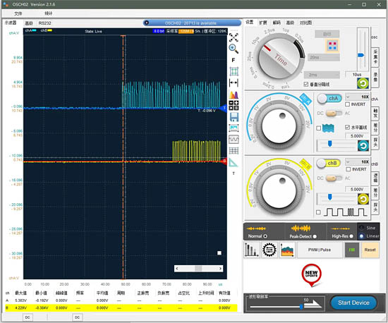
Task: Click the gear settings icon
Action: (x=269, y=250)
